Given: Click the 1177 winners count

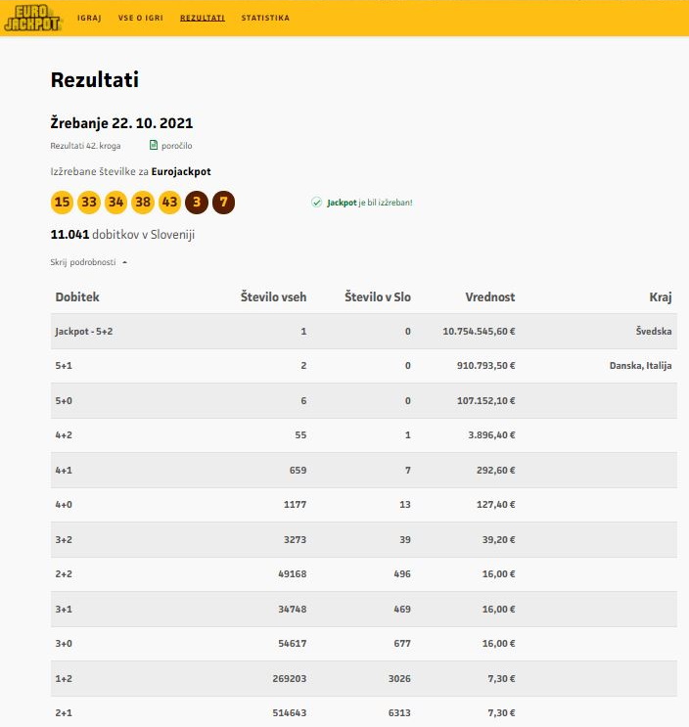Looking at the screenshot, I should [x=295, y=505].
